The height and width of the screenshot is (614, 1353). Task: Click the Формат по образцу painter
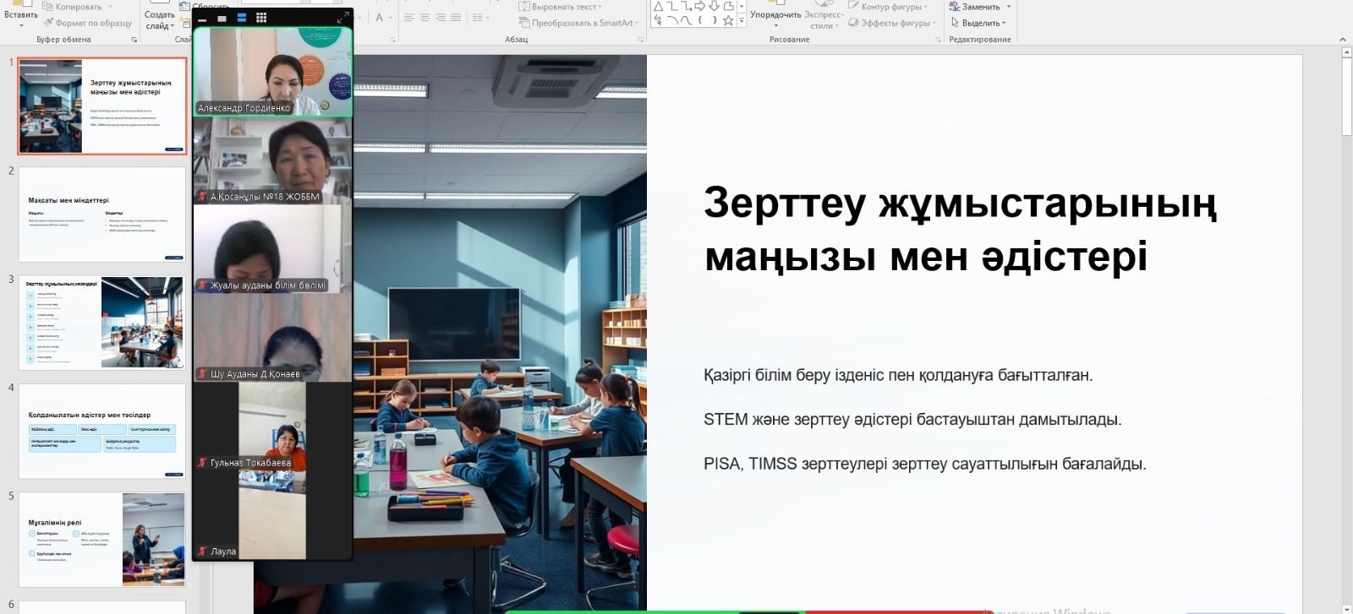[x=87, y=23]
